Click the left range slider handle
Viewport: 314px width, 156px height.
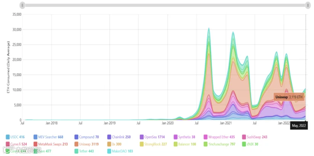(22, 5)
